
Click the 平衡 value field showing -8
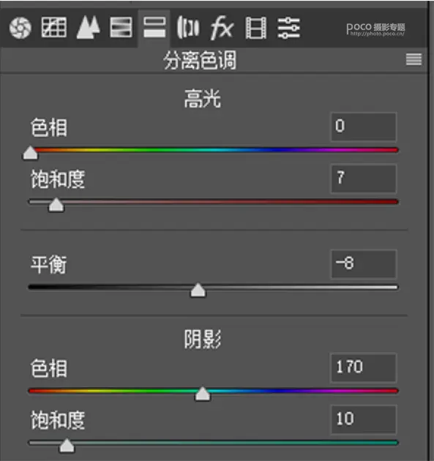click(364, 263)
